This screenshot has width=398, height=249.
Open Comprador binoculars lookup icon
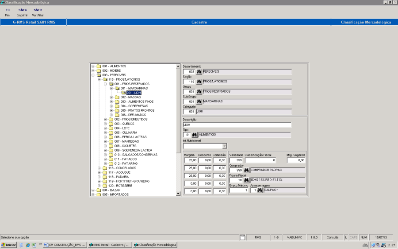246,170
